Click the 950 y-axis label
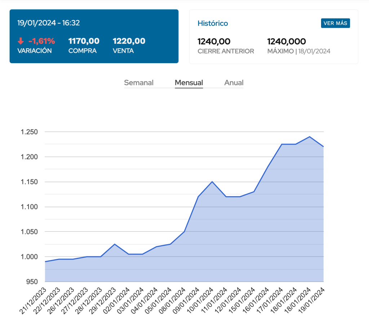Screen dimensions: 369x321 point(32,282)
